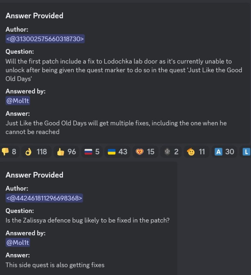Image resolution: width=251 pixels, height=275 pixels.
Task: Open @Mol1t mention in second answer
Action: pyautogui.click(x=18, y=243)
